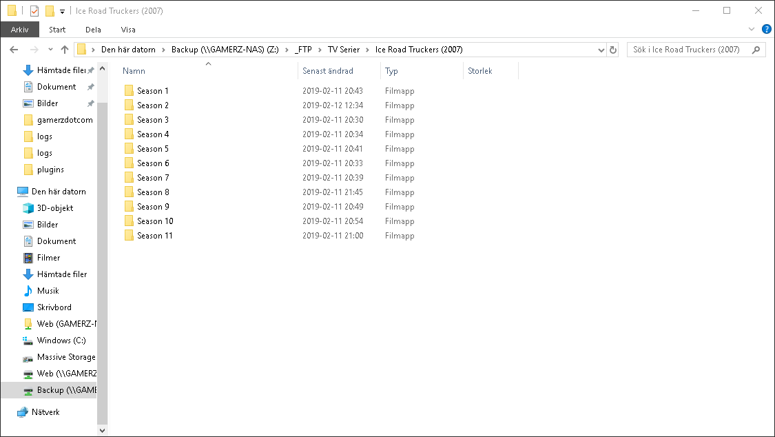The image size is (775, 437).
Task: Select the Season 7 folder name
Action: click(153, 177)
